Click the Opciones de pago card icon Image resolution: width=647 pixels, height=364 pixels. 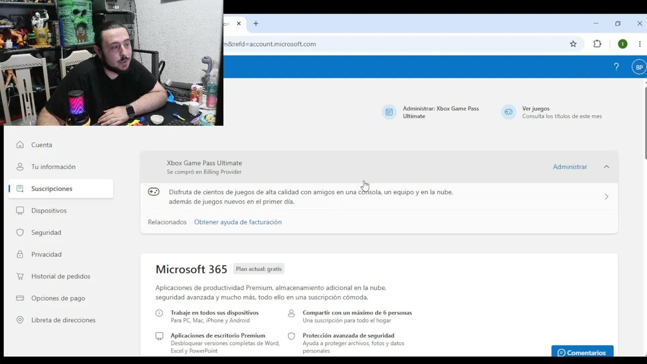click(x=20, y=298)
